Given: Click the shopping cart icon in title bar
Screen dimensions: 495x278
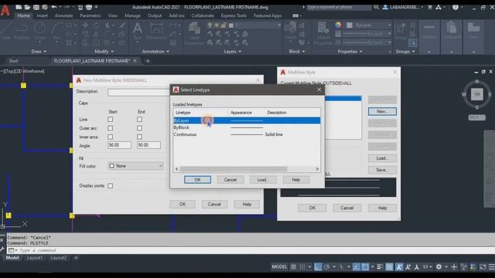Looking at the screenshot, I should click(430, 7).
